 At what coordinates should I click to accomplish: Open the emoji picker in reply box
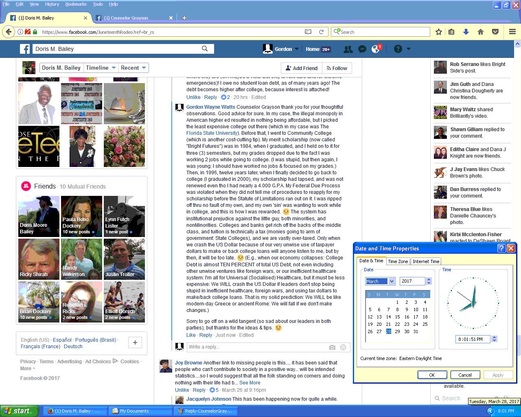pyautogui.click(x=343, y=347)
